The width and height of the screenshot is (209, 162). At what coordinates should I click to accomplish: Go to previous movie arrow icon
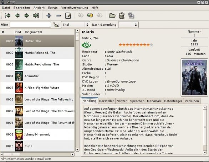(x=17, y=15)
